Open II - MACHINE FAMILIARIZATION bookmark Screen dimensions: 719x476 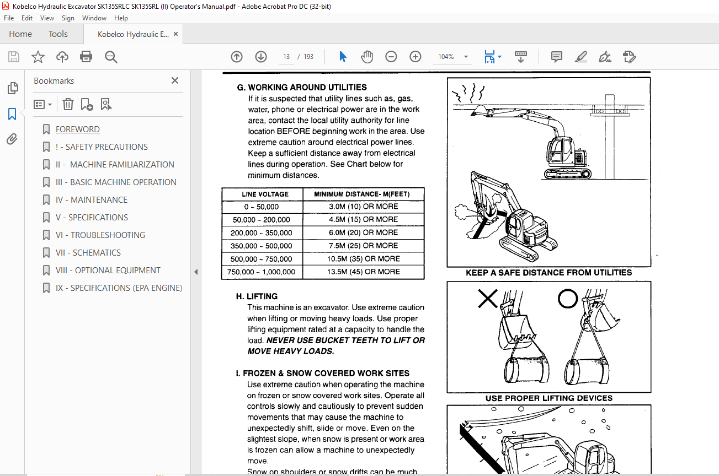coord(115,165)
